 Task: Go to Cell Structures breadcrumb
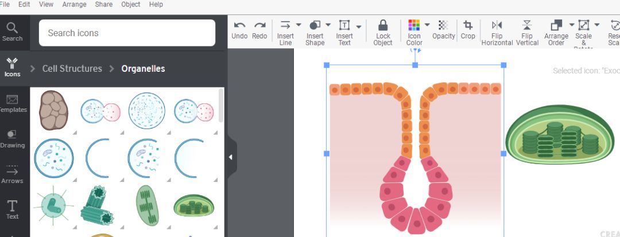[72, 68]
